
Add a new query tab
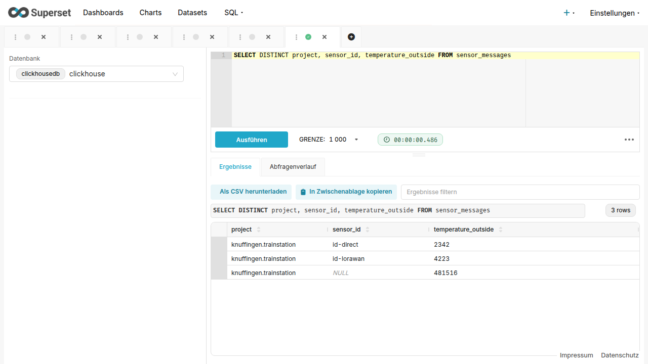pos(351,37)
